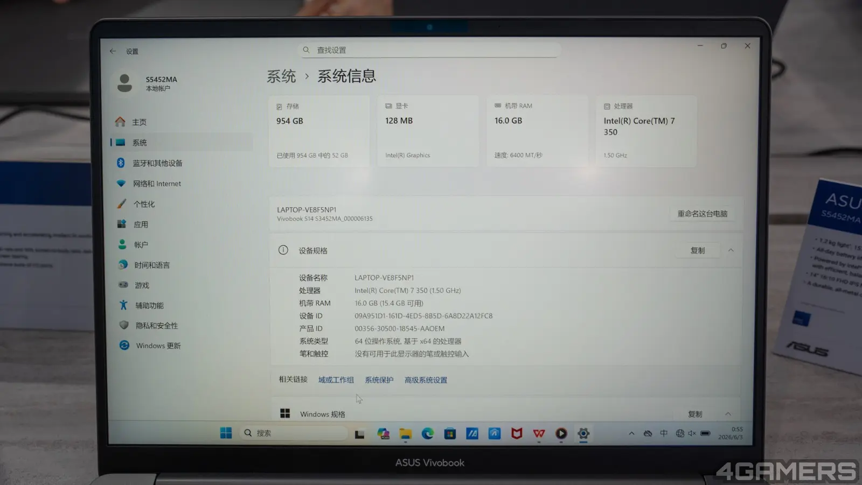Launch Copilot from the taskbar
Screen dimensions: 862x485
pyautogui.click(x=383, y=433)
